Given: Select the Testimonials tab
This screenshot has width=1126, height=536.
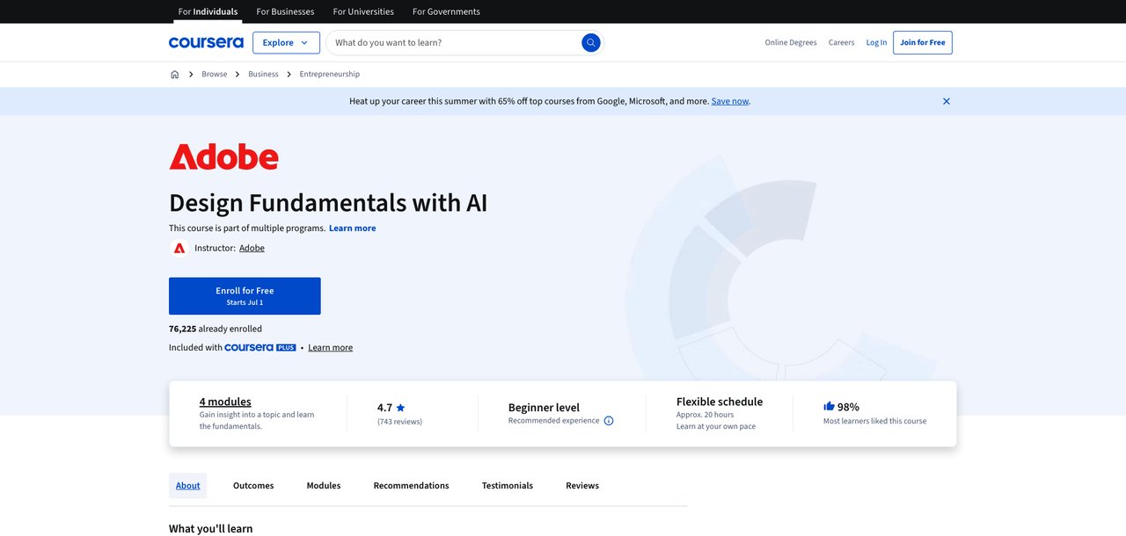Looking at the screenshot, I should 508,486.
